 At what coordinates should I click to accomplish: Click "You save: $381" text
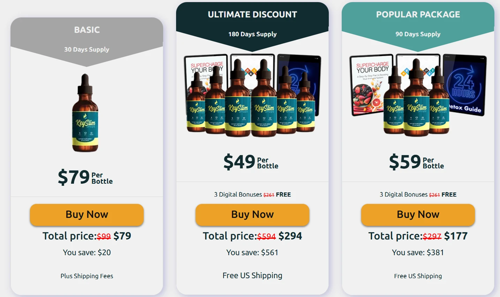coord(418,252)
